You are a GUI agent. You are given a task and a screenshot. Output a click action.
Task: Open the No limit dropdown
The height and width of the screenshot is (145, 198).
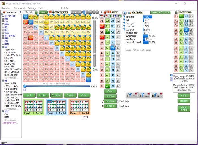click(36, 12)
